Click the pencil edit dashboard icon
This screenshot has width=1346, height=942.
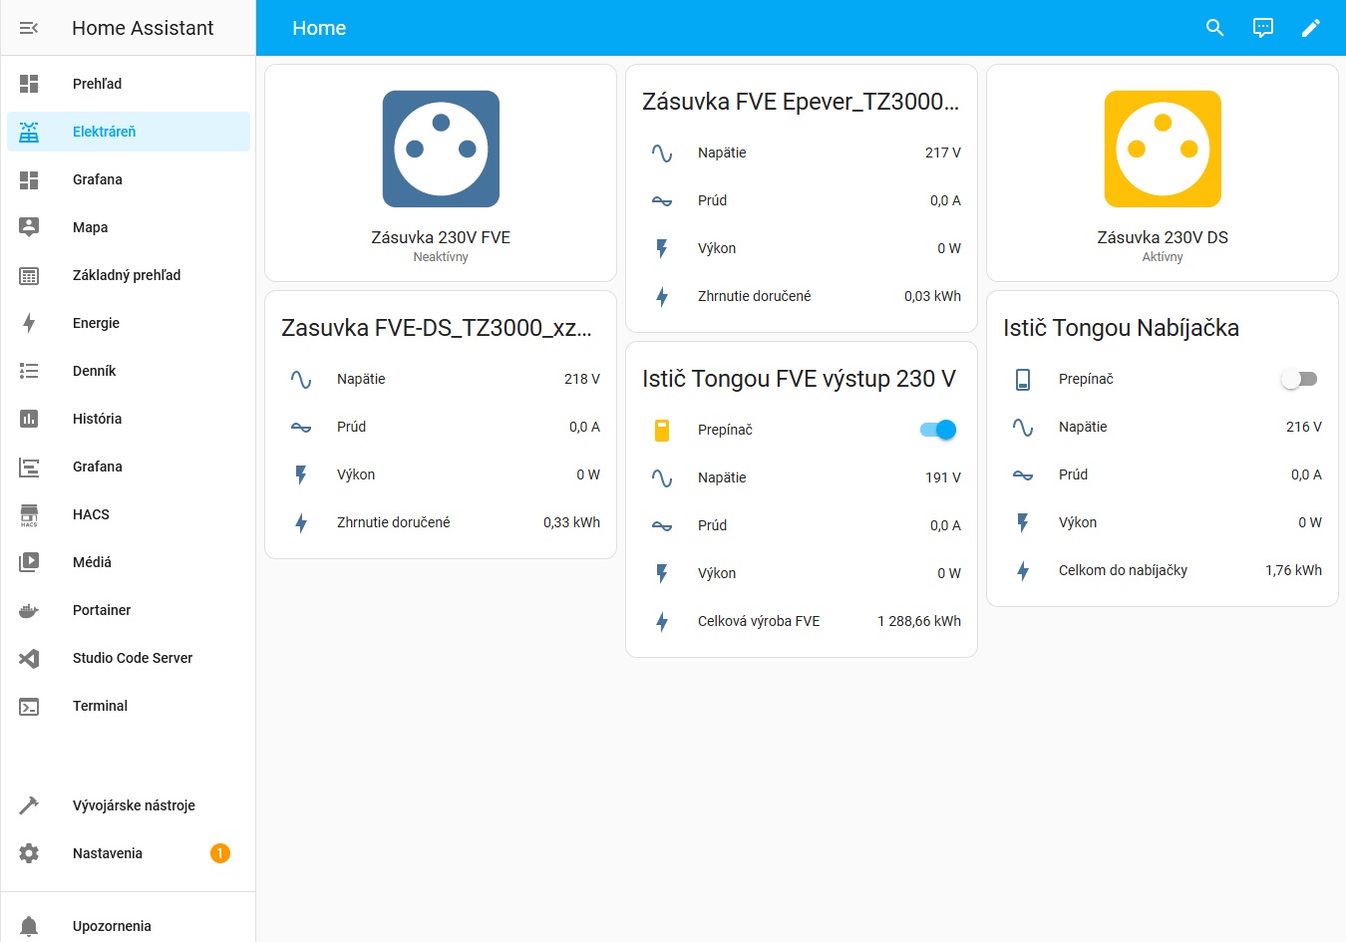[x=1310, y=28]
